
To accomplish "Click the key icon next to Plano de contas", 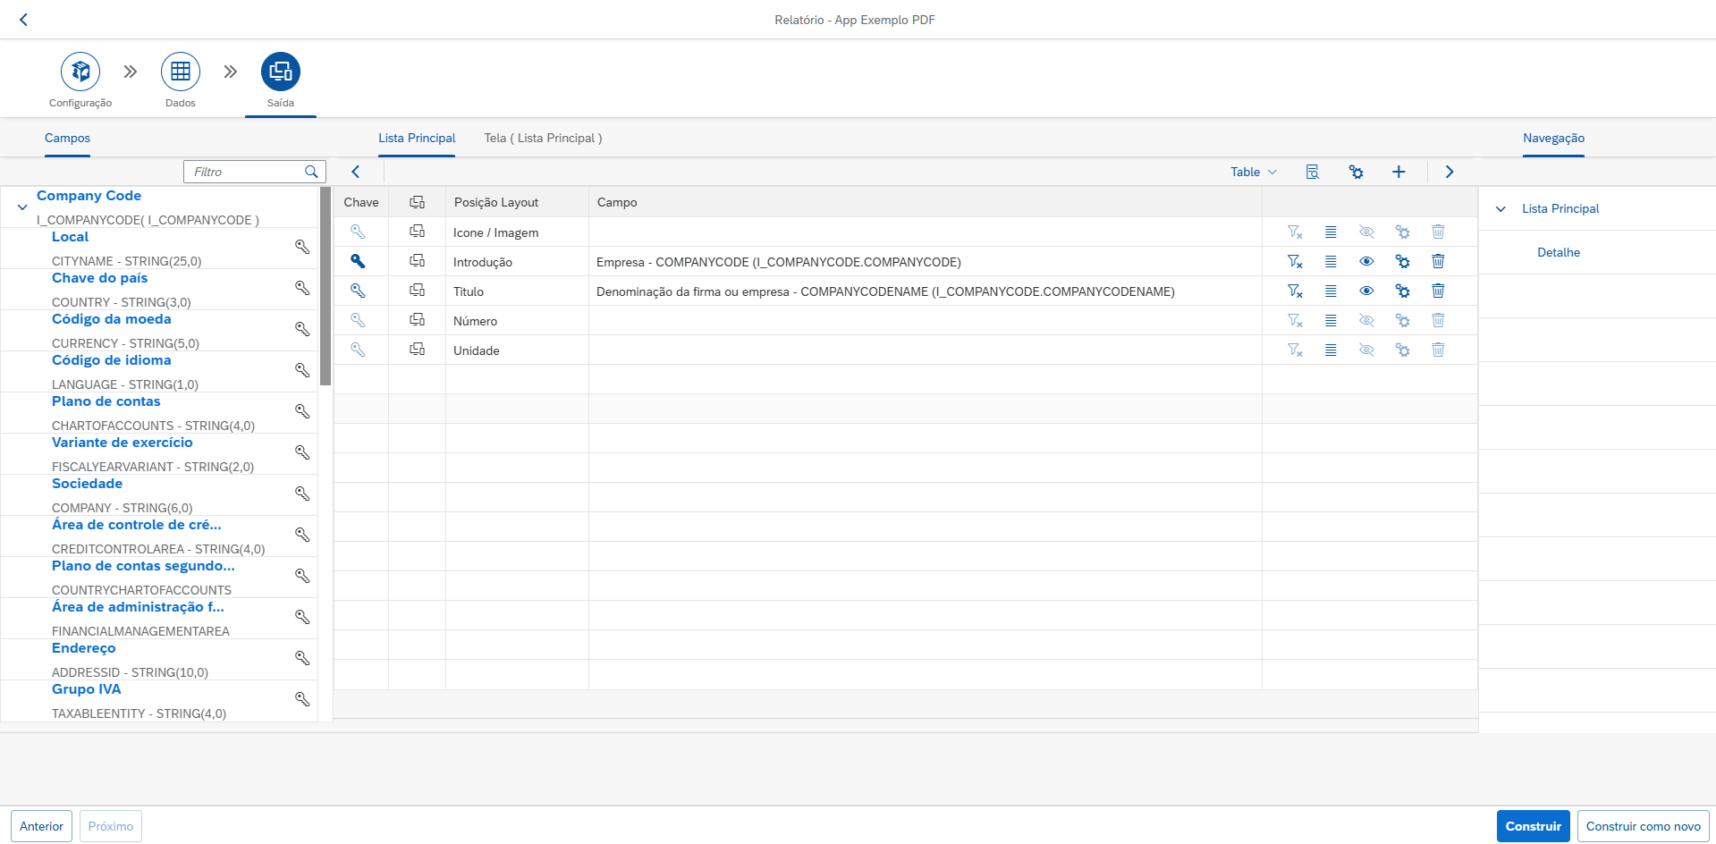I will tap(302, 411).
